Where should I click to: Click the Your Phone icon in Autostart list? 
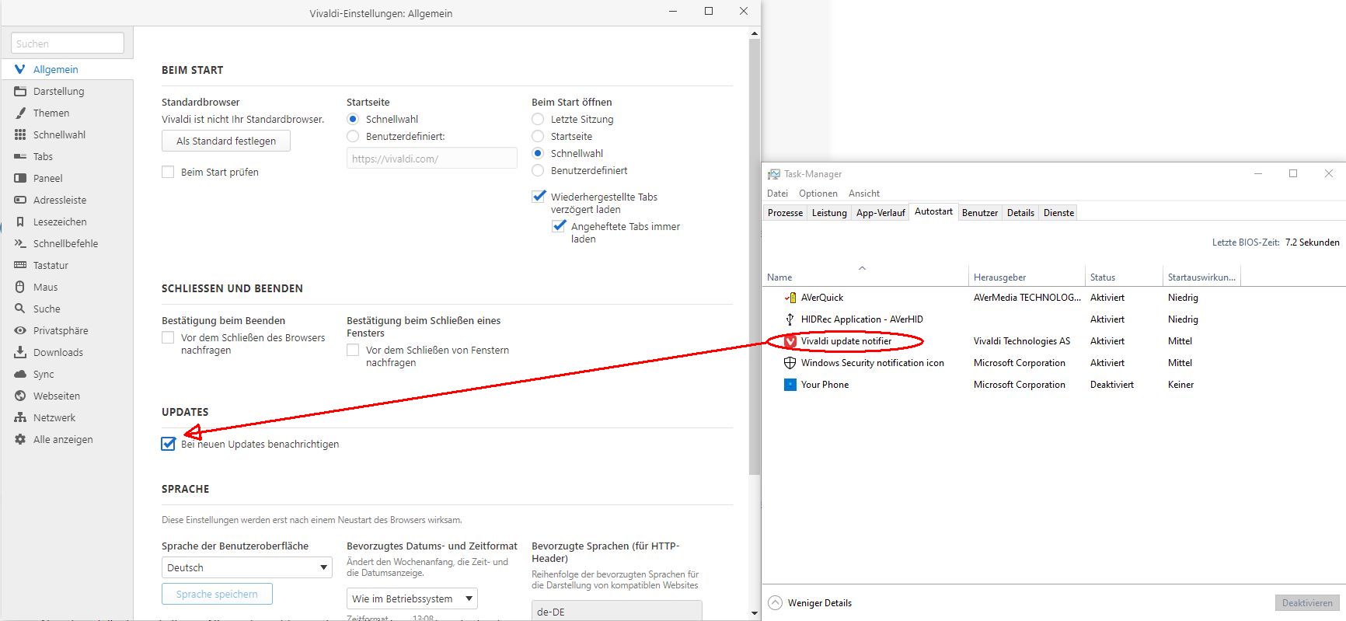pos(790,385)
